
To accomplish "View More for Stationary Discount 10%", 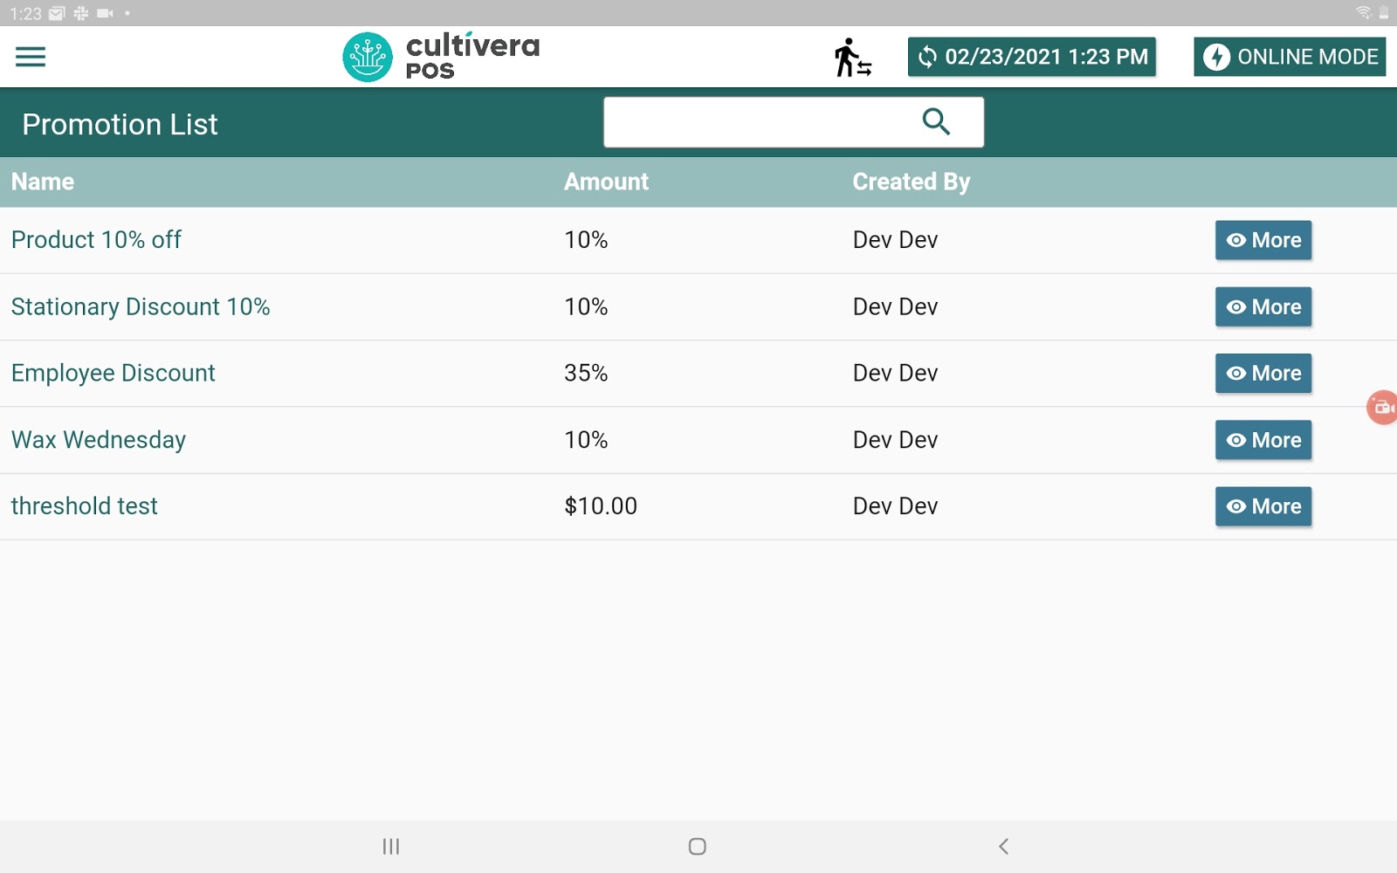I will 1263,306.
